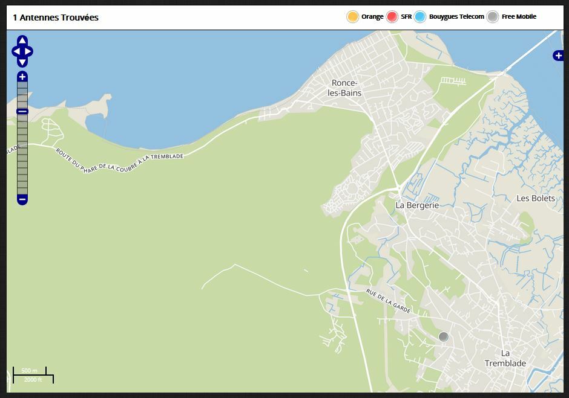Zoom out using the bottom minus button
Viewport: 569px width, 398px height.
pos(22,199)
